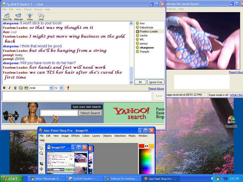Select Jackie in the user list
The width and height of the screenshot is (243, 182).
pyautogui.click(x=144, y=35)
